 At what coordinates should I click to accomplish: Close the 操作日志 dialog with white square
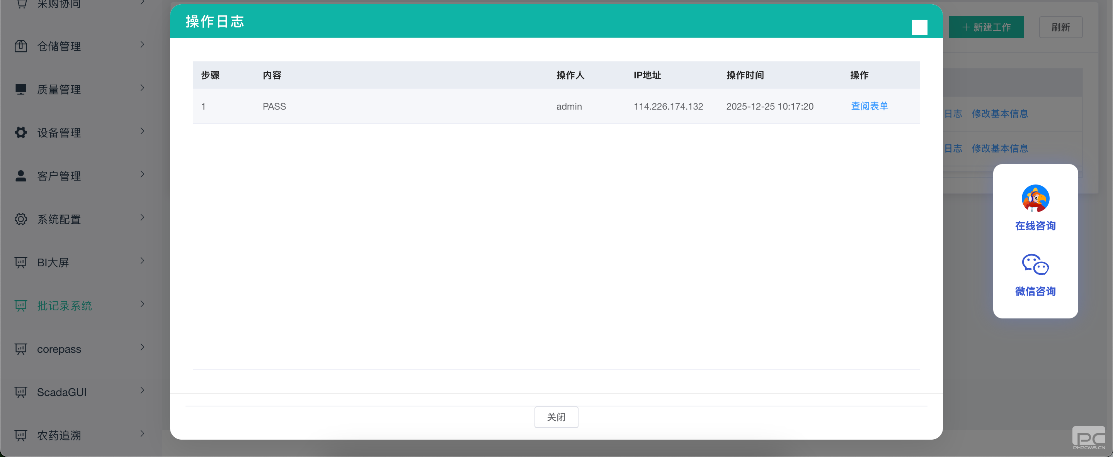(919, 28)
